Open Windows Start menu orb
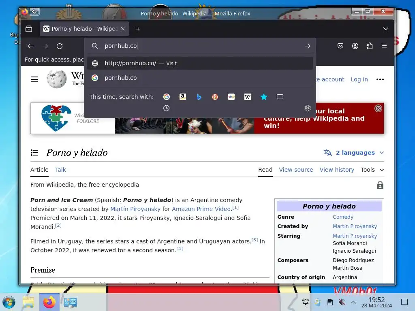This screenshot has height=311, width=415. (x=9, y=302)
